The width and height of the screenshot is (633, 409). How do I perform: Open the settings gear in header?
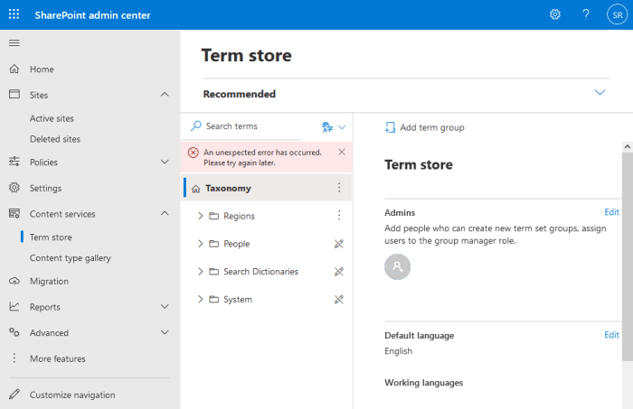(x=555, y=14)
